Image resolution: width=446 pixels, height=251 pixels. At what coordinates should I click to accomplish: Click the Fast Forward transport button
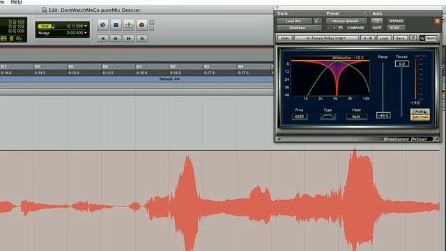pos(129,38)
